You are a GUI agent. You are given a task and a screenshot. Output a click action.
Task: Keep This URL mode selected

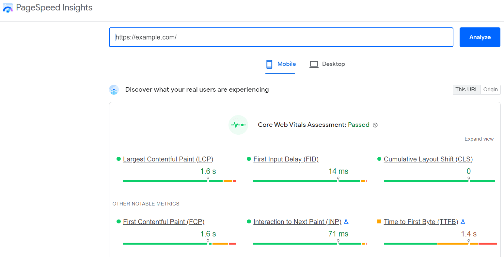coord(466,89)
